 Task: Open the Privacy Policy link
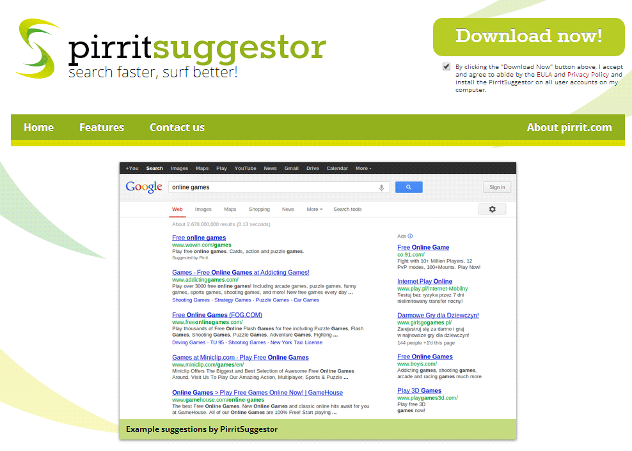(588, 75)
